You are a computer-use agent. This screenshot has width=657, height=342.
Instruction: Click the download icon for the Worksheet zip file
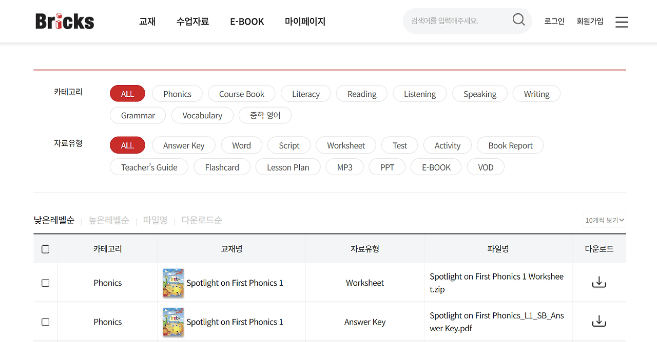point(598,282)
